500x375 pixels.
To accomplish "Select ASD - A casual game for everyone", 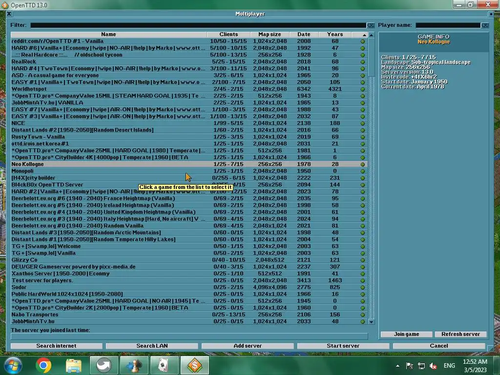I will point(189,76).
